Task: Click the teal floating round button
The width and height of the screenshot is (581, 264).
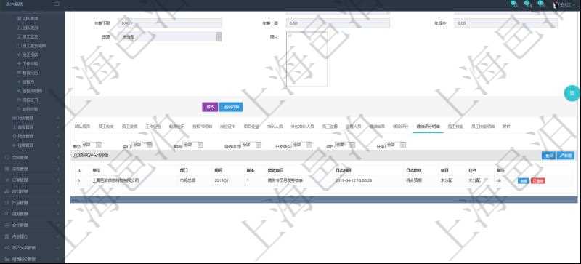Action: 572,93
